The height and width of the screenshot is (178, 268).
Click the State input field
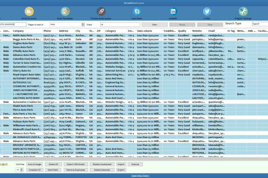[x=120, y=25]
